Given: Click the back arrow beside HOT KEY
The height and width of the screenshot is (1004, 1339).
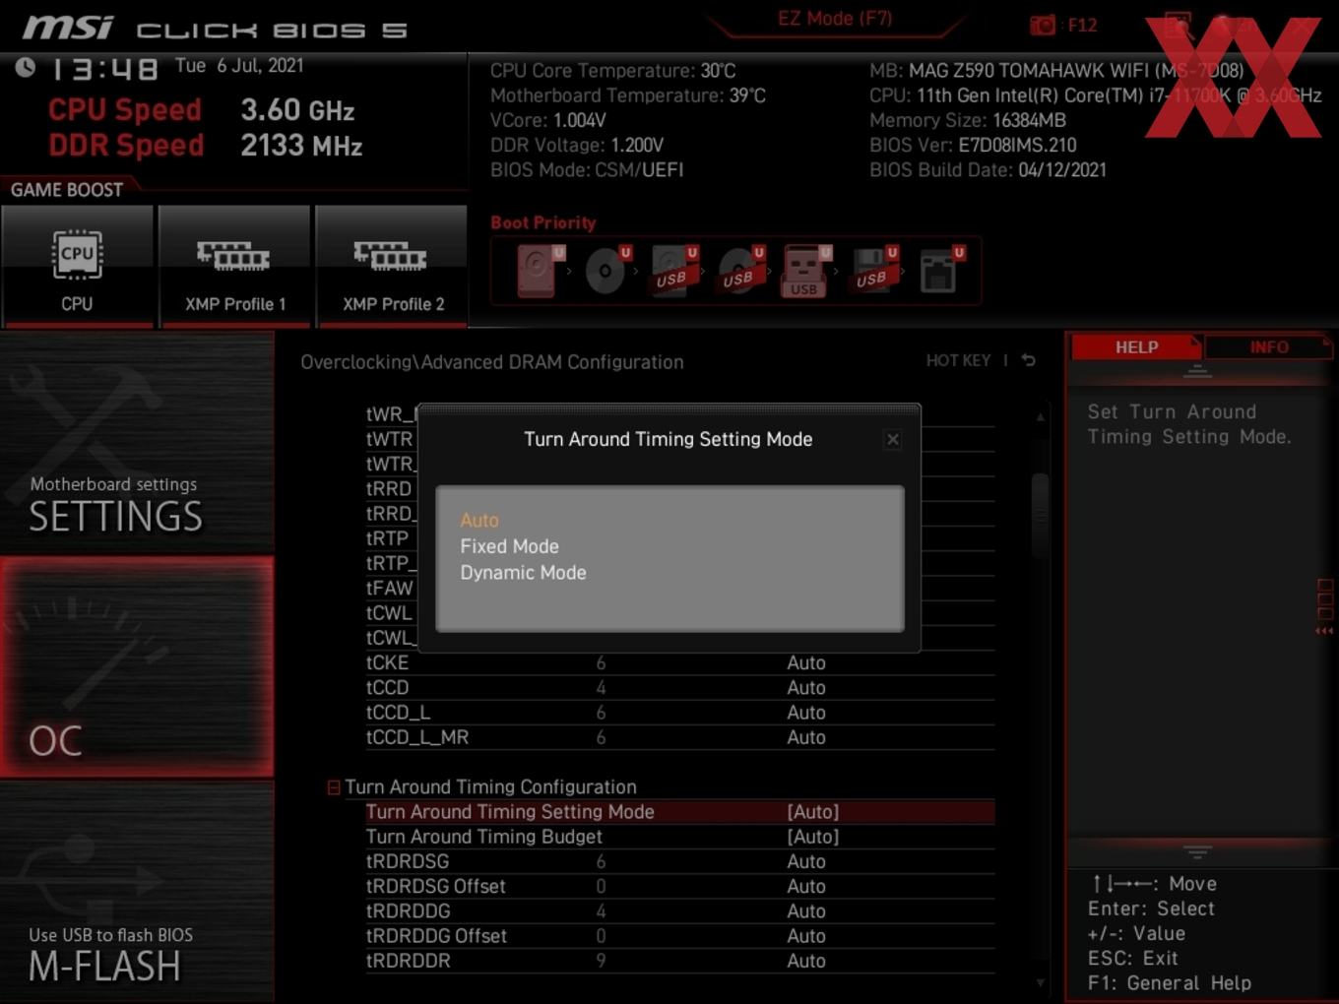Looking at the screenshot, I should point(1029,360).
